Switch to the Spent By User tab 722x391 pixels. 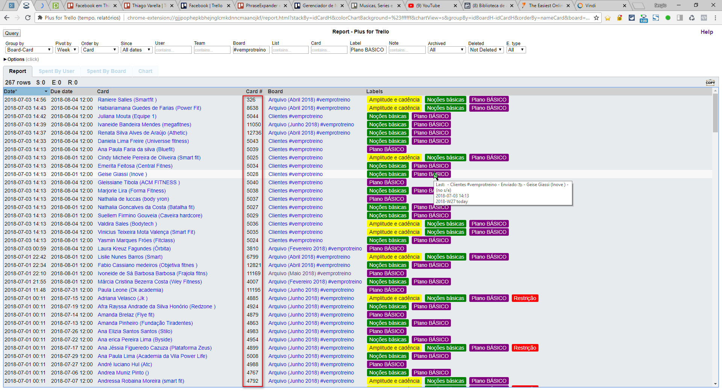pyautogui.click(x=56, y=71)
